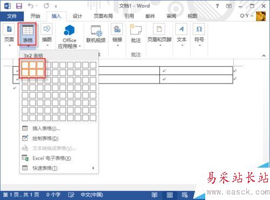The width and height of the screenshot is (270, 200).
Task: Open the Quick Access Toolbar customize arrow
Action: (x=56, y=6)
